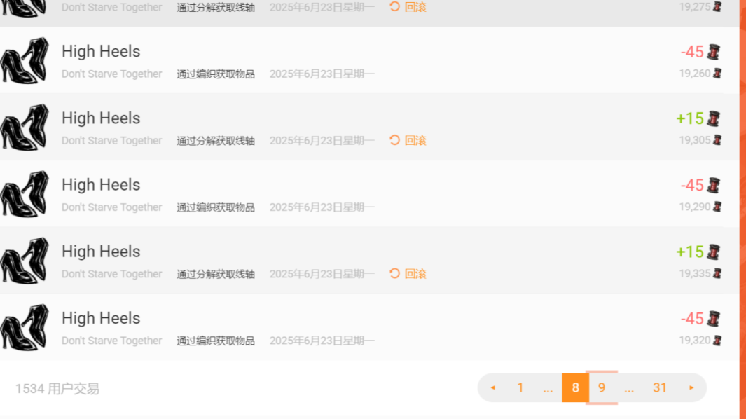
Task: Click the spool icon next to the 19,320 balance
Action: [717, 340]
